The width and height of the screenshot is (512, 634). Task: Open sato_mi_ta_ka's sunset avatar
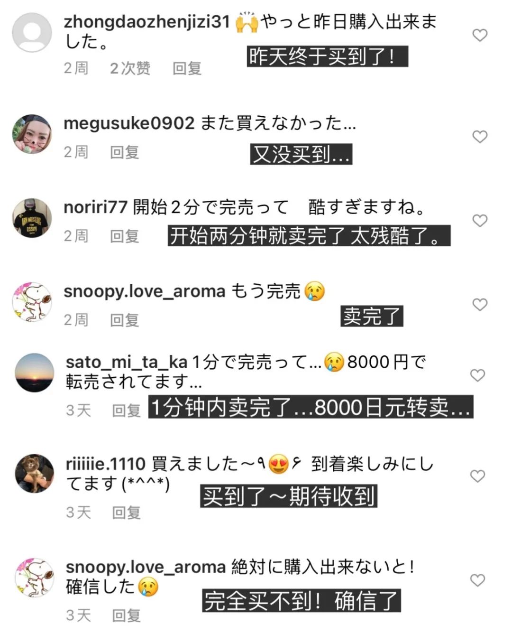pos(35,373)
